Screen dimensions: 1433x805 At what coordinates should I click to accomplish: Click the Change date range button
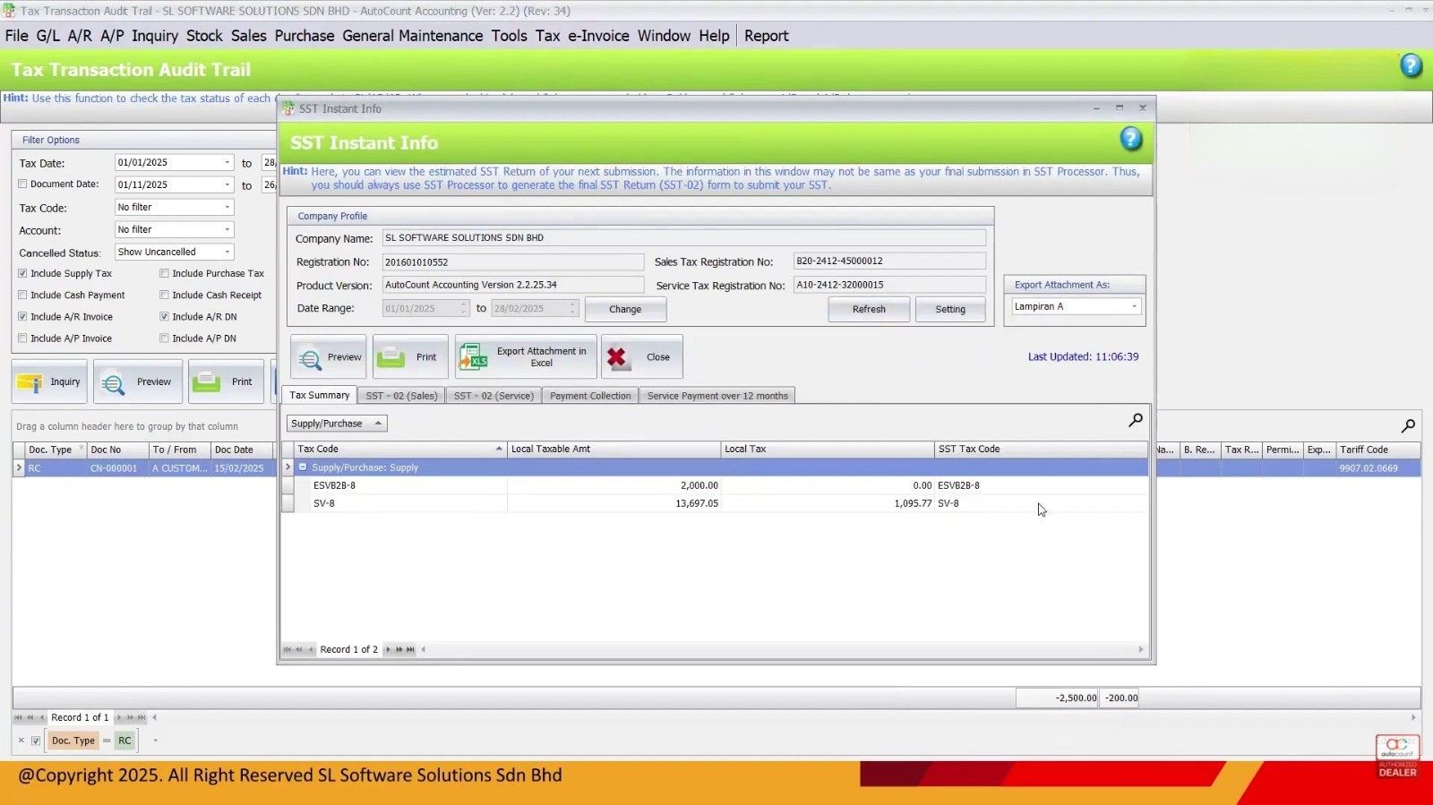[625, 309]
